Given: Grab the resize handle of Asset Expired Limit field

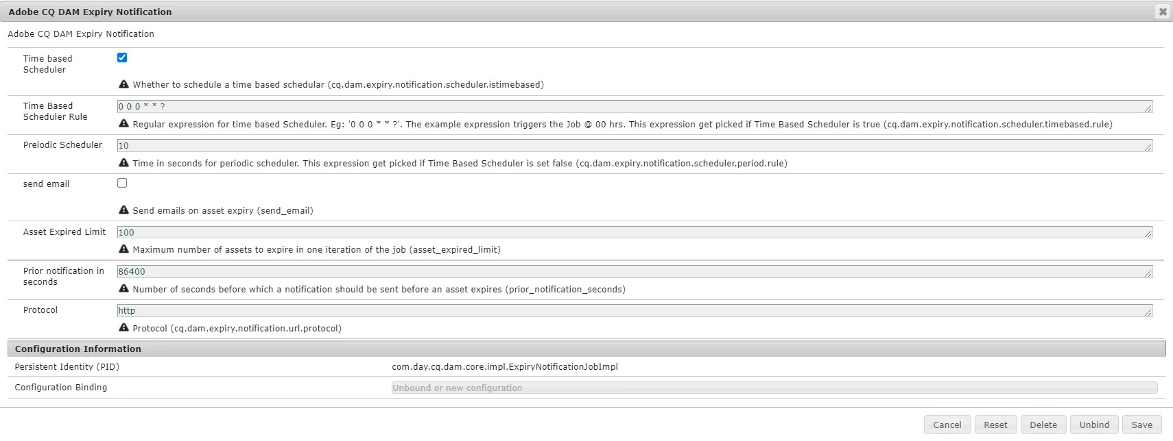Looking at the screenshot, I should (1148, 234).
